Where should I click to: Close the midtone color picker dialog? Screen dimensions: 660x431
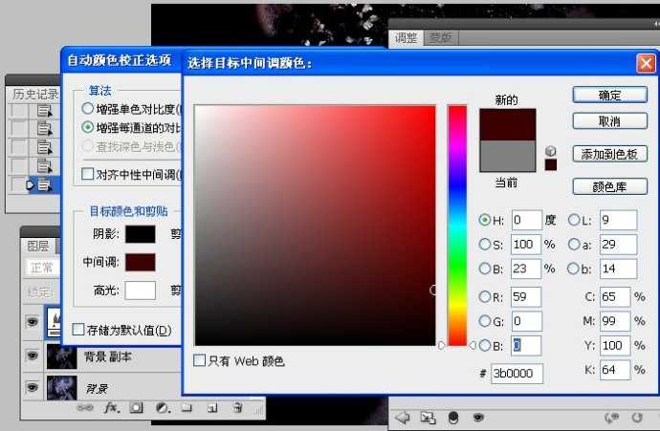[646, 63]
